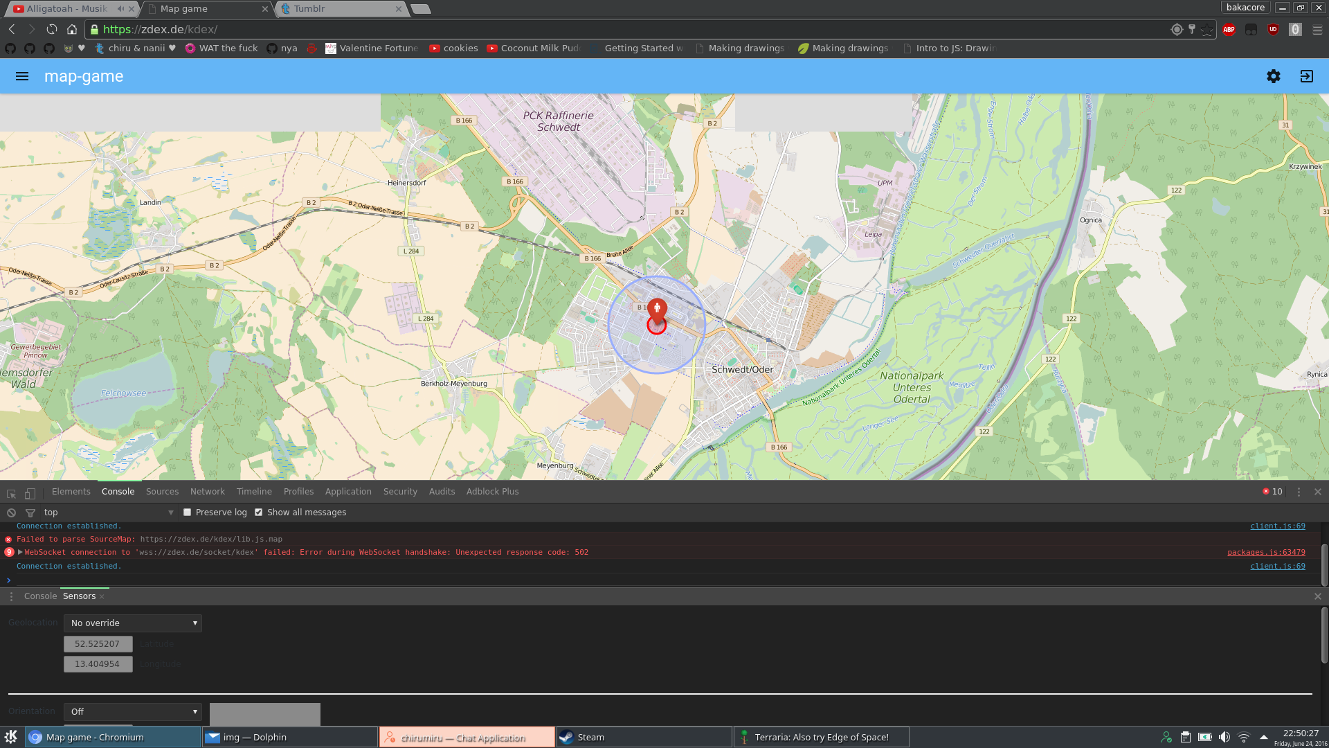Switch to chirumiru Chat Application taskbar entry
This screenshot has height=748, width=1329.
[467, 737]
